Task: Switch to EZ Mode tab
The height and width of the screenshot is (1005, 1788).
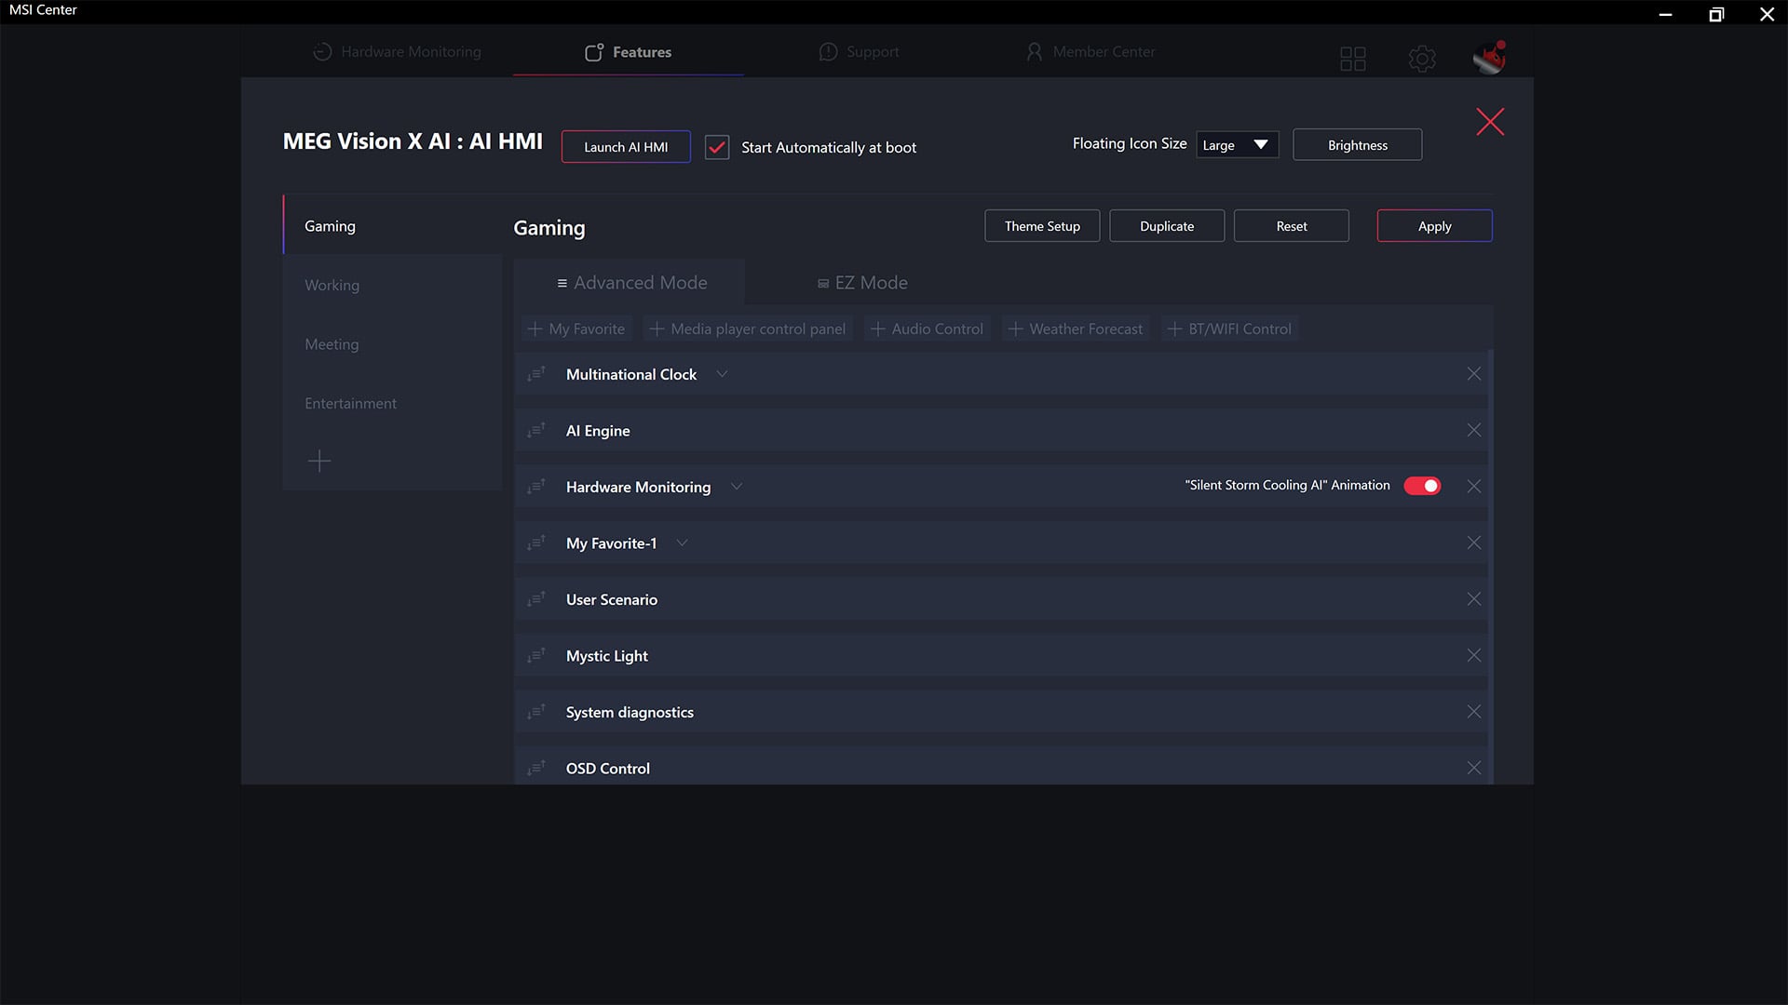Action: click(862, 283)
